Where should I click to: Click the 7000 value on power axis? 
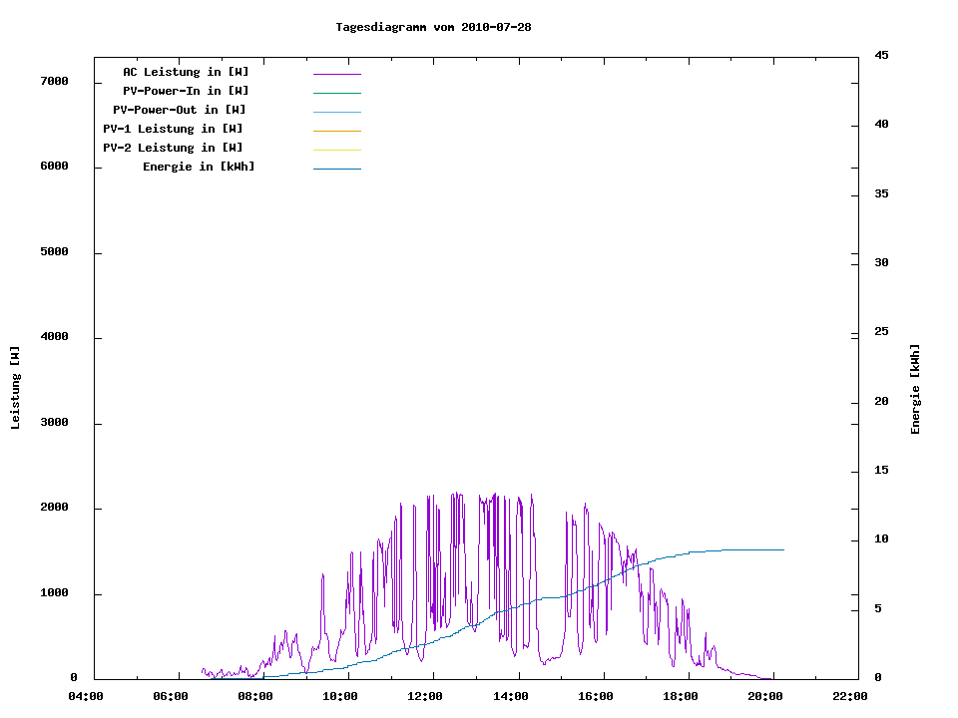(x=54, y=81)
